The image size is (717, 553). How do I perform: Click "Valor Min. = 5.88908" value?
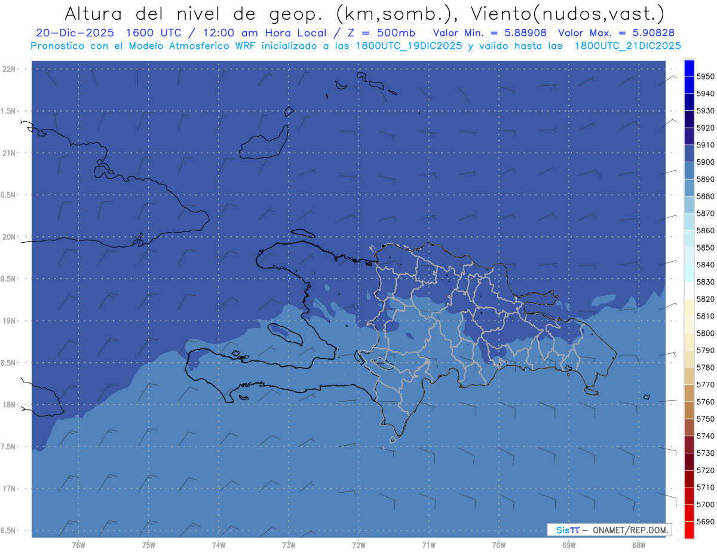(x=489, y=33)
